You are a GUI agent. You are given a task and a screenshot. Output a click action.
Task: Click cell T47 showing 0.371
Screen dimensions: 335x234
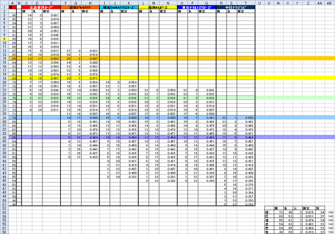245,189
